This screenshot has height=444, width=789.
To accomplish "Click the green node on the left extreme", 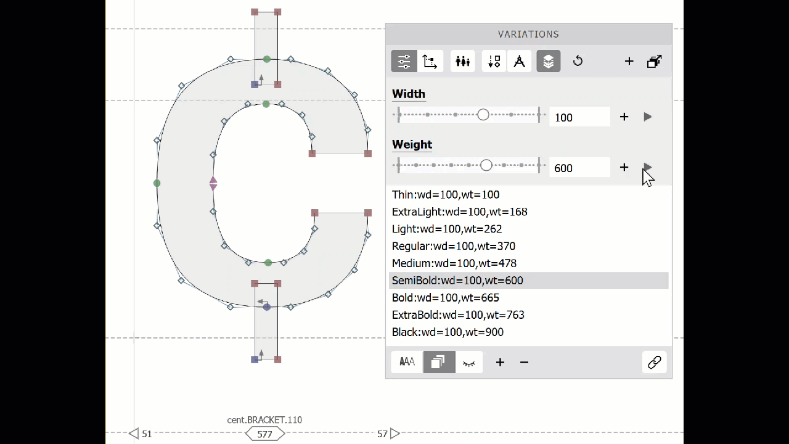I will (x=157, y=183).
